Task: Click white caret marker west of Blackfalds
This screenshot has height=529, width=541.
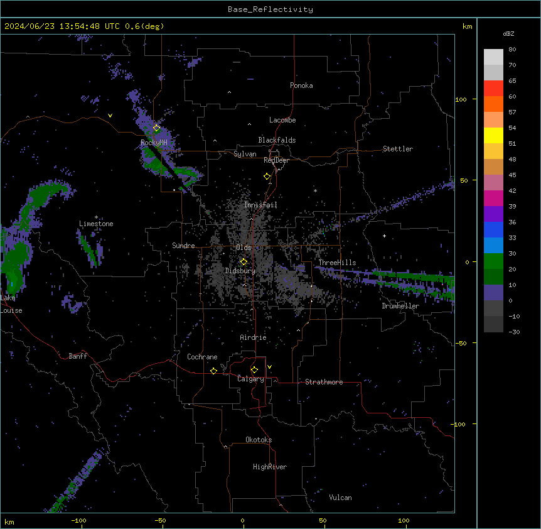Action: [215, 141]
